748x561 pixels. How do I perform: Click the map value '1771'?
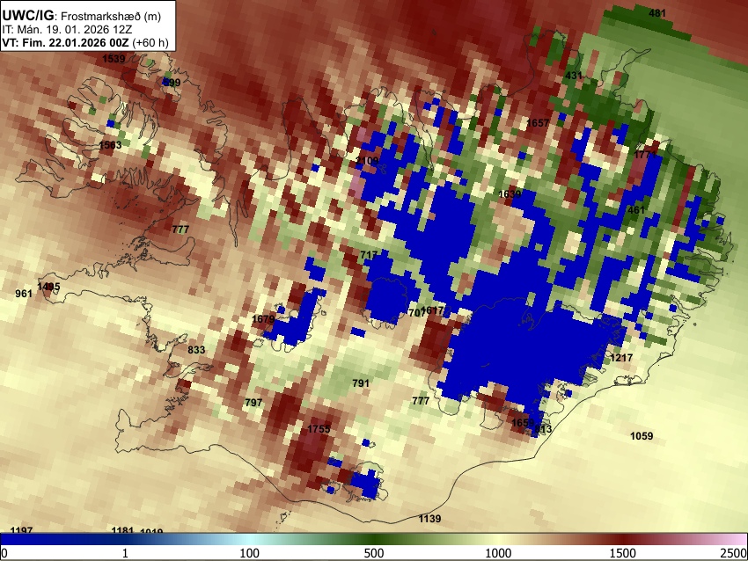click(x=646, y=155)
